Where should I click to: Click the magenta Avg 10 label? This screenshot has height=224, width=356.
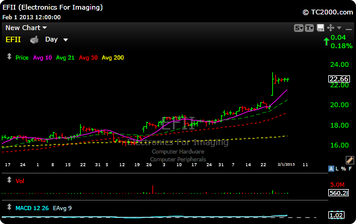click(x=42, y=58)
